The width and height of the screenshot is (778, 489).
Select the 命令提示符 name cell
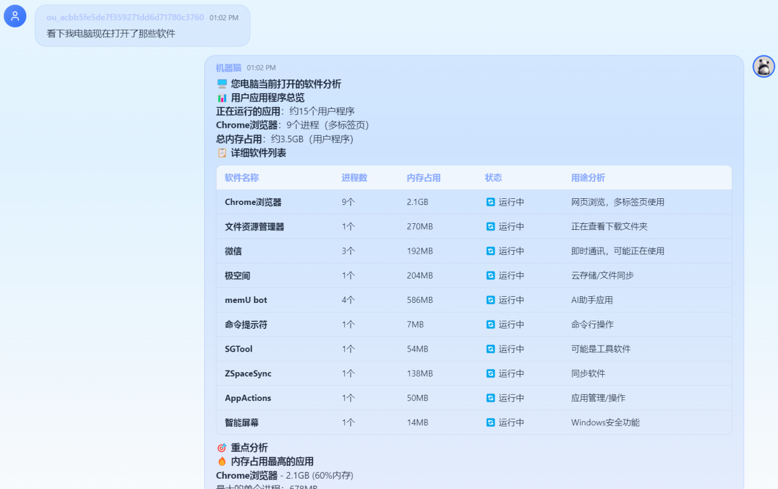246,324
